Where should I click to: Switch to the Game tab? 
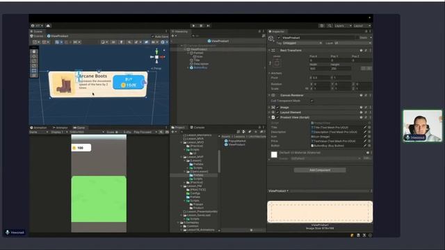79,128
